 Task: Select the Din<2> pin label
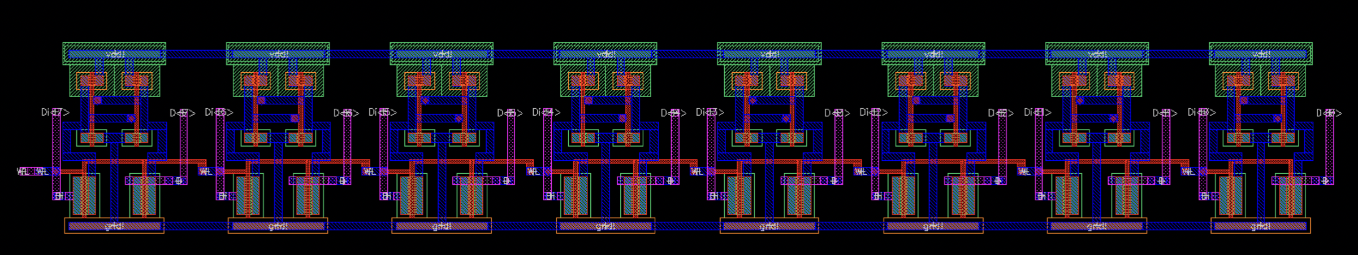874,112
